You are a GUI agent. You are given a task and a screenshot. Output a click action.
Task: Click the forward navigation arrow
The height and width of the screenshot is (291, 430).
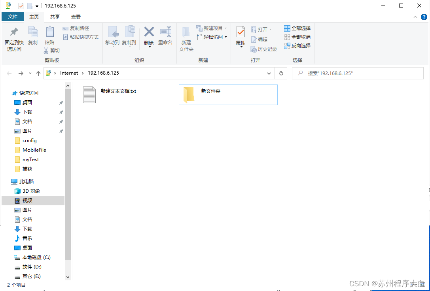[x=21, y=73]
